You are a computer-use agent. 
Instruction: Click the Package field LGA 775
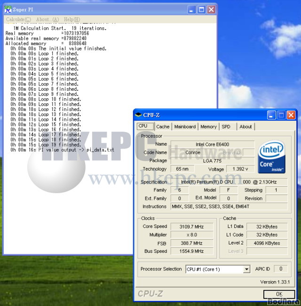tap(213, 161)
